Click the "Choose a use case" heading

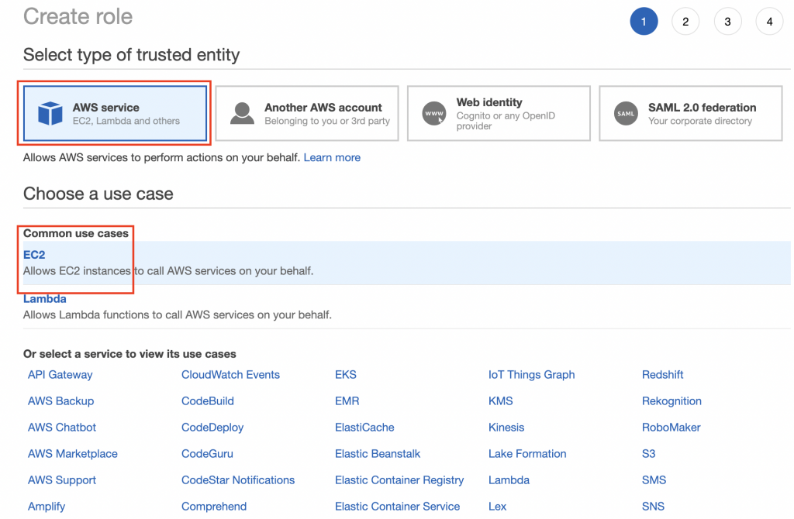tap(98, 194)
